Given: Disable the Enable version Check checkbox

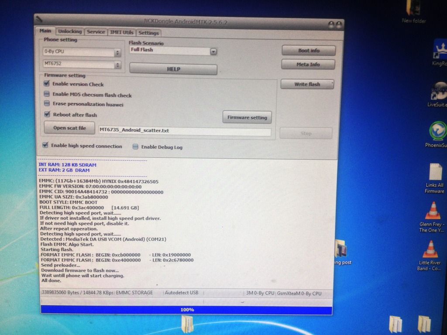Looking at the screenshot, I should point(47,84).
